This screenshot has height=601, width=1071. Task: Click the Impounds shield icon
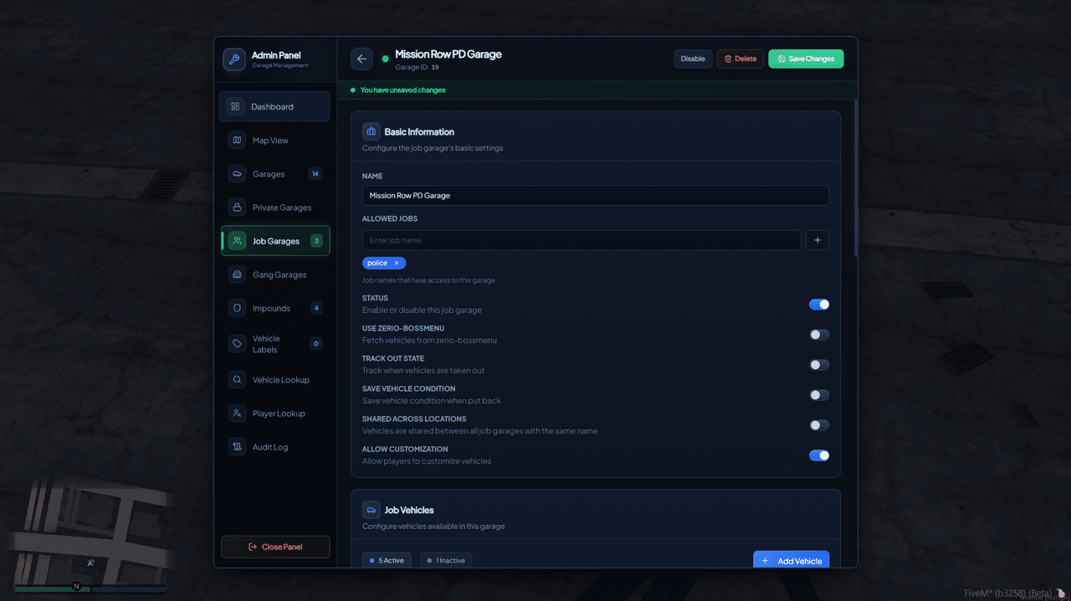(x=237, y=308)
